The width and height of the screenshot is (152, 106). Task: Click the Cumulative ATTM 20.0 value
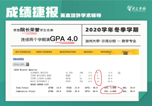coord(59,91)
